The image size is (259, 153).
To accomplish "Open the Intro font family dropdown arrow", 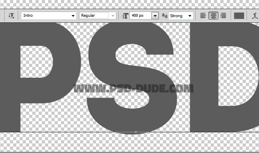I will tap(73, 16).
